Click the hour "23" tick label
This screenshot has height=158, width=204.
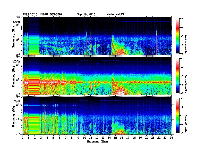[x=165, y=138]
